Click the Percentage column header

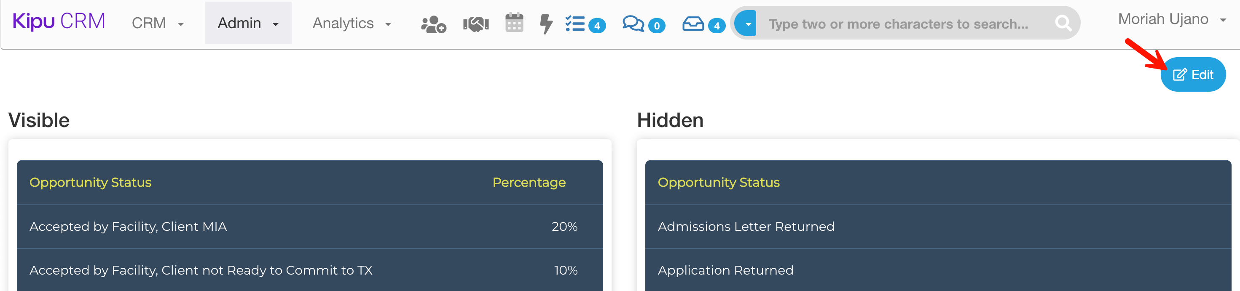[529, 183]
